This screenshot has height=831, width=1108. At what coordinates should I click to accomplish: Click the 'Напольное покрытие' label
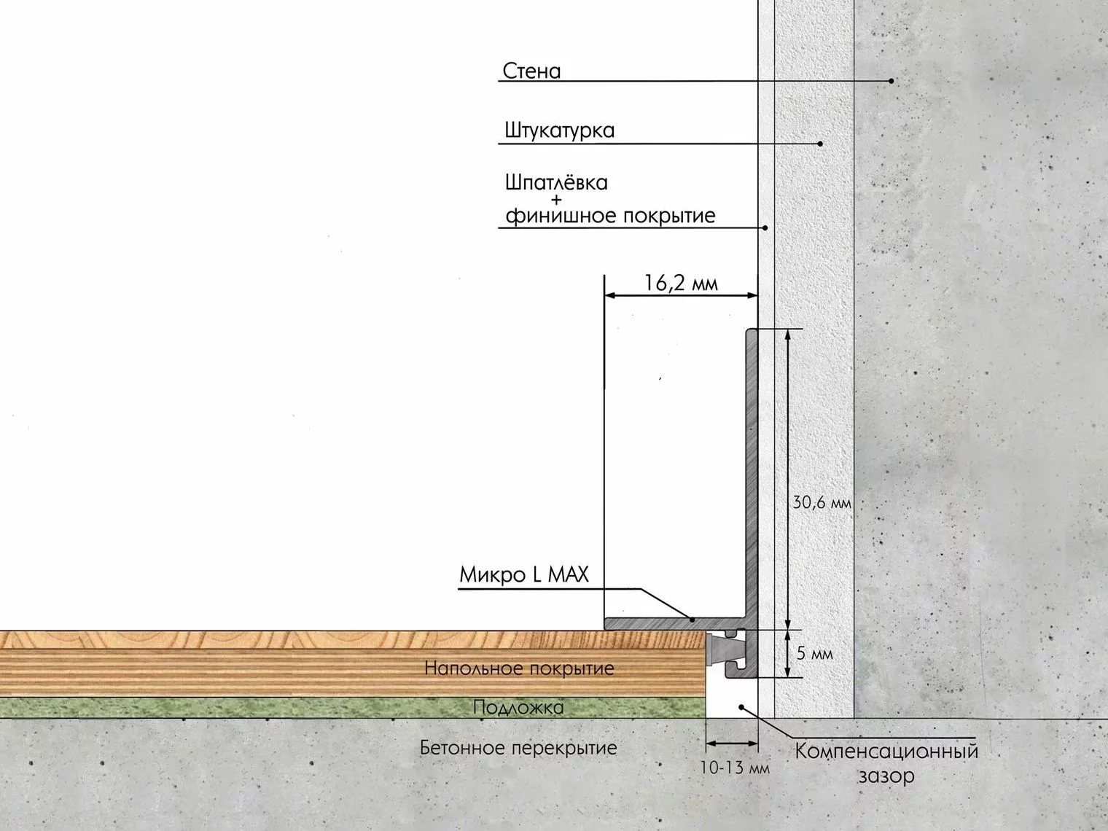point(519,668)
